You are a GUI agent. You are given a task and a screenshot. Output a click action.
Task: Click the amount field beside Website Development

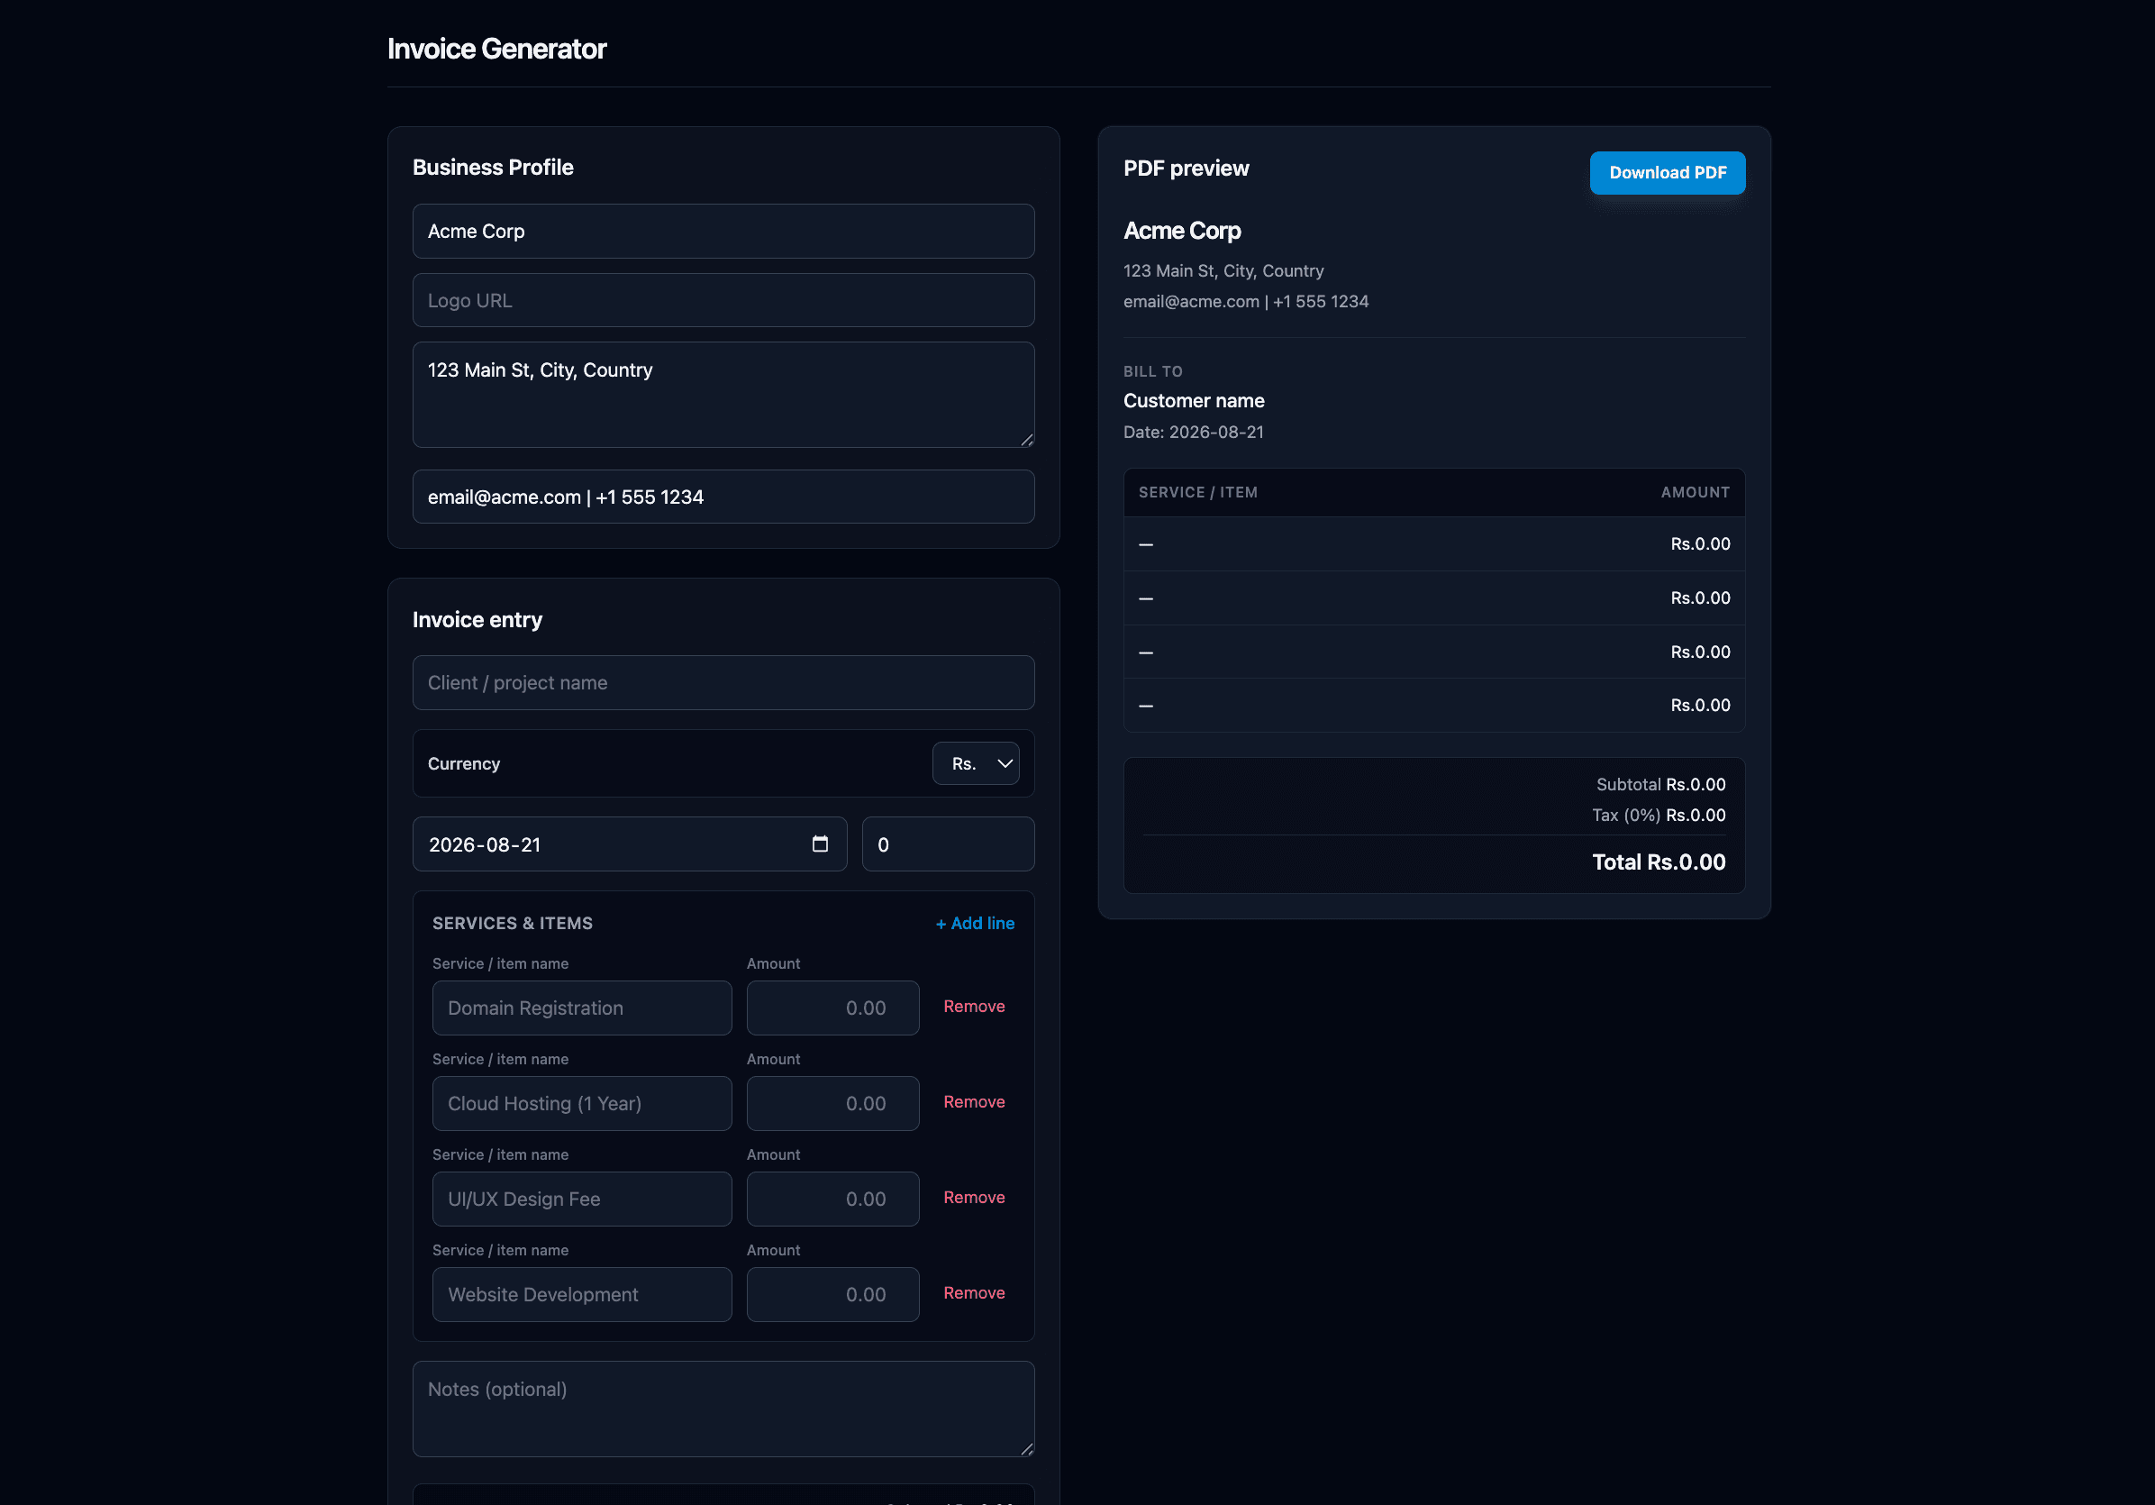tap(832, 1295)
